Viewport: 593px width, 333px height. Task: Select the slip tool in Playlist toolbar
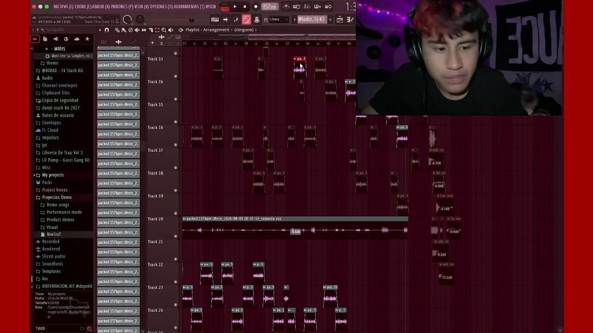coord(144,30)
